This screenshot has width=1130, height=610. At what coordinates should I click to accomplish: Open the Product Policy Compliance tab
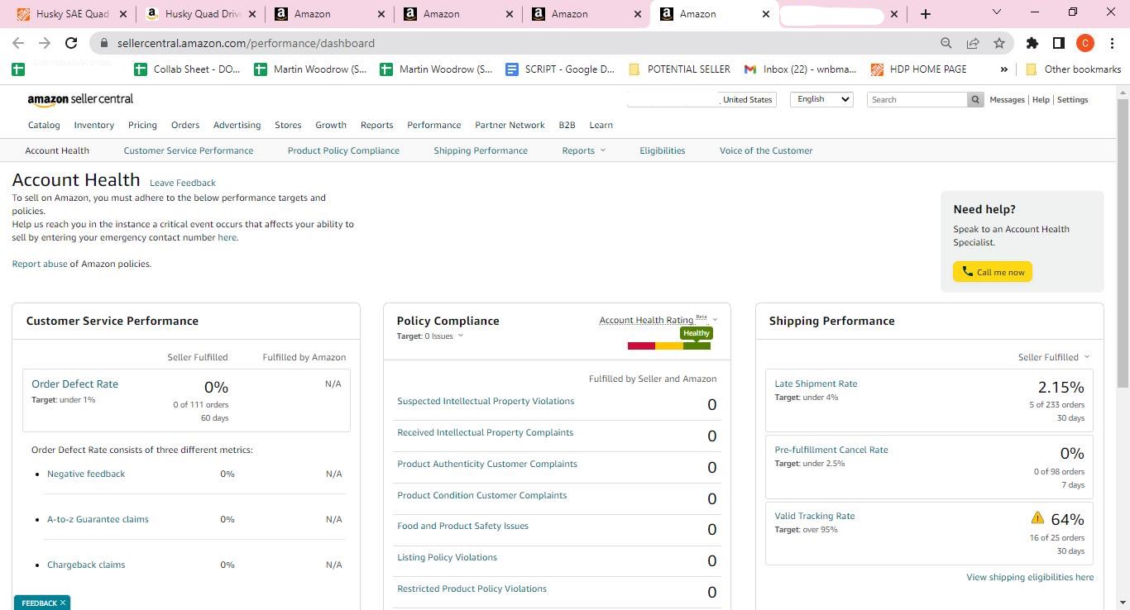click(x=343, y=150)
